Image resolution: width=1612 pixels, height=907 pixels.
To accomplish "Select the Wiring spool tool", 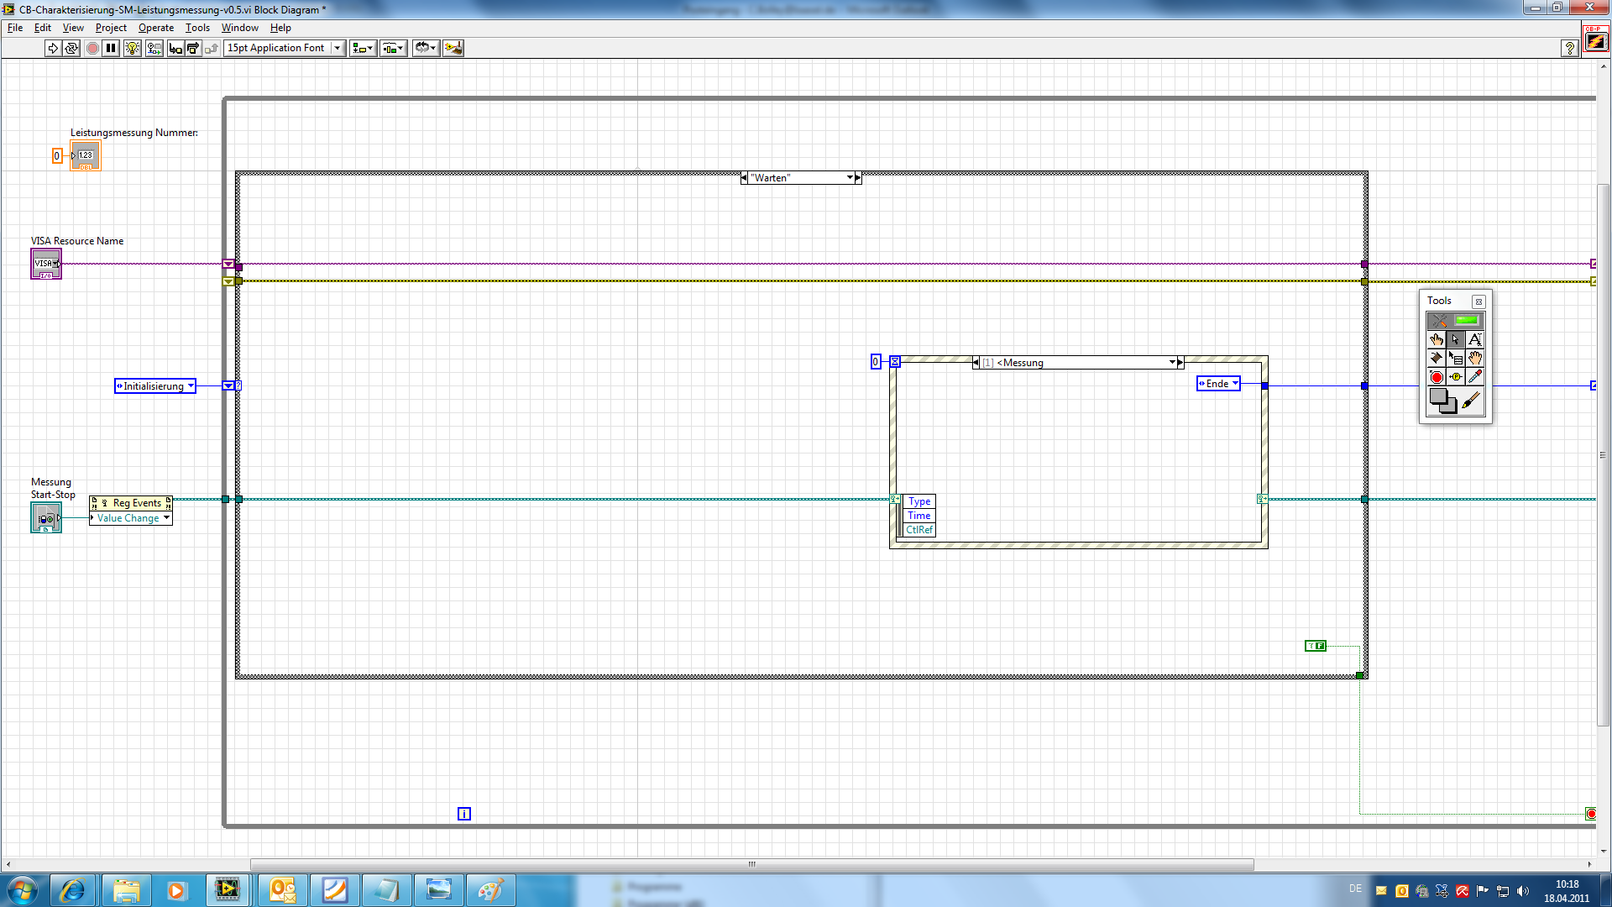I will [1437, 359].
